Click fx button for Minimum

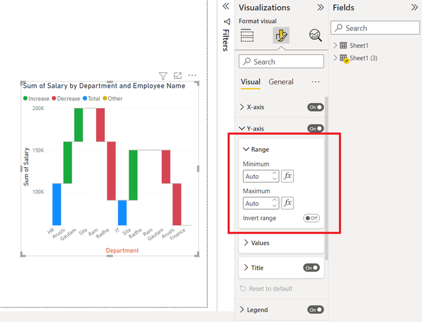(x=288, y=176)
